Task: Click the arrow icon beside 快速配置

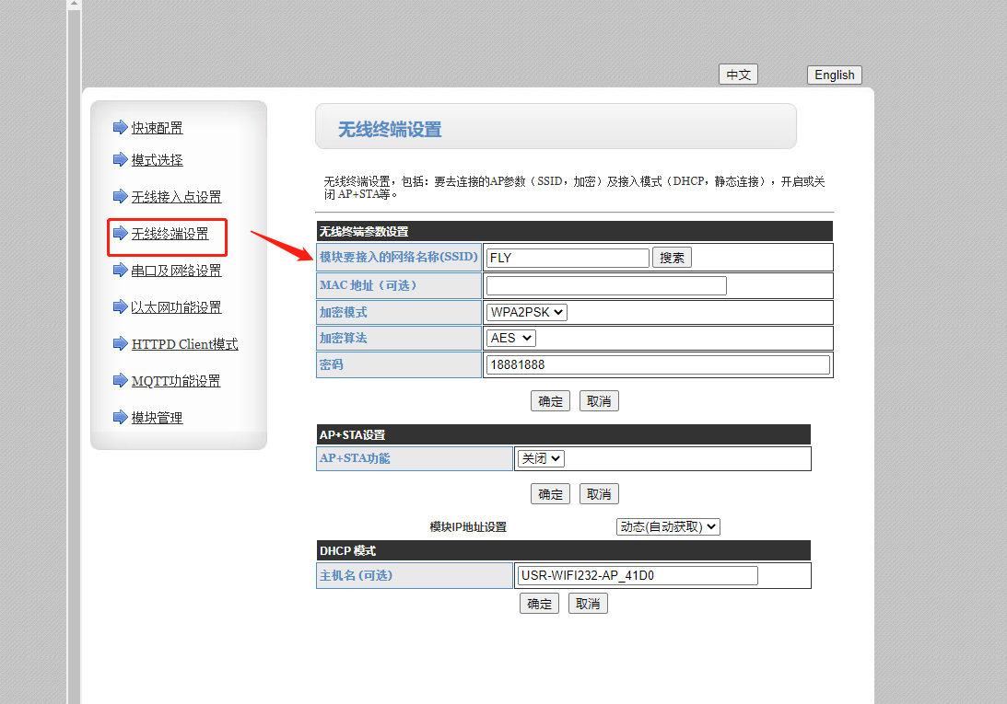Action: (x=120, y=128)
